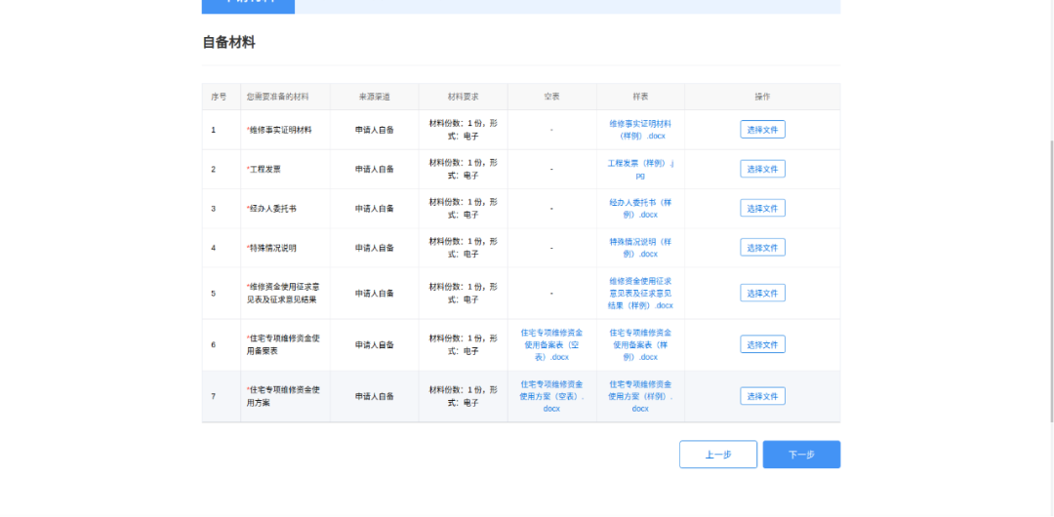The image size is (1054, 517).
Task: Choose file for 特殊情况说明
Action: tap(762, 248)
